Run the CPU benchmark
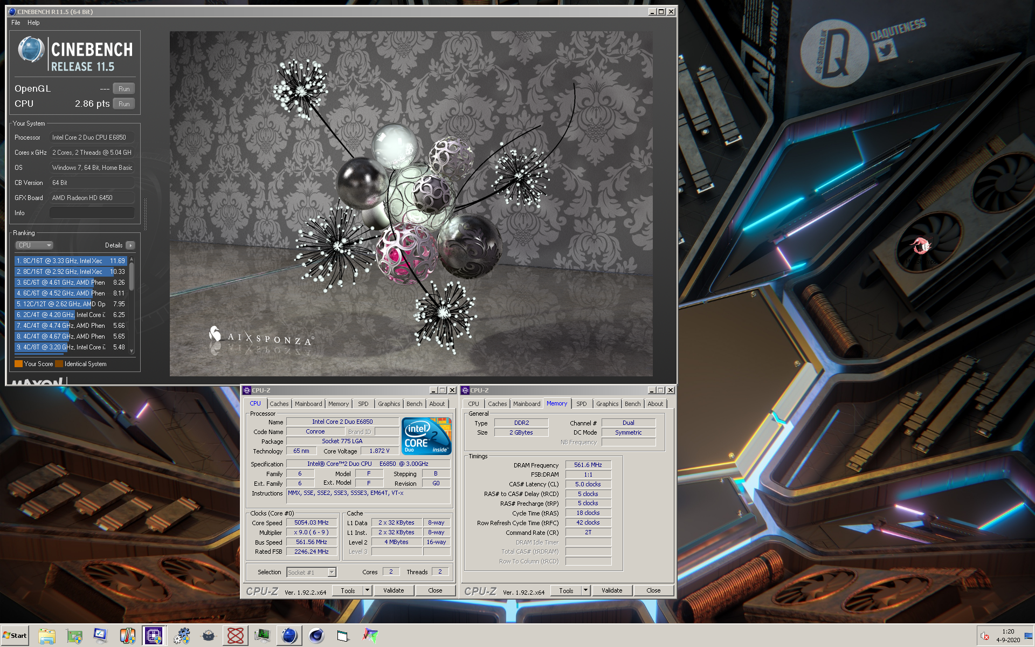The width and height of the screenshot is (1035, 647). tap(124, 104)
